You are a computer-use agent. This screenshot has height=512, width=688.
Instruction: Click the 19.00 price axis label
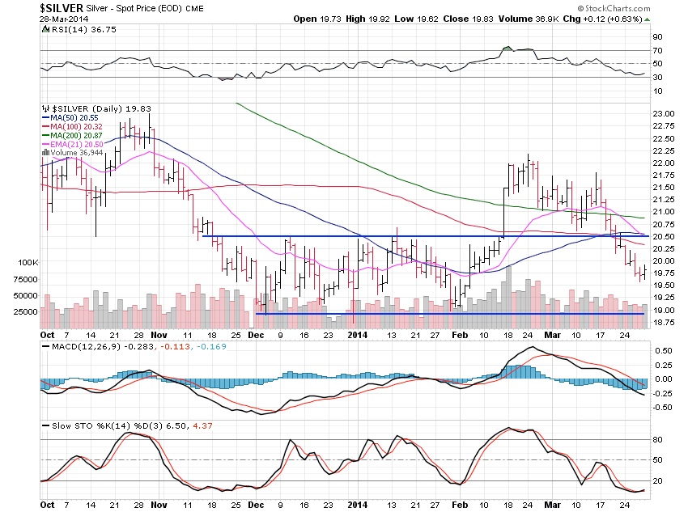[664, 310]
